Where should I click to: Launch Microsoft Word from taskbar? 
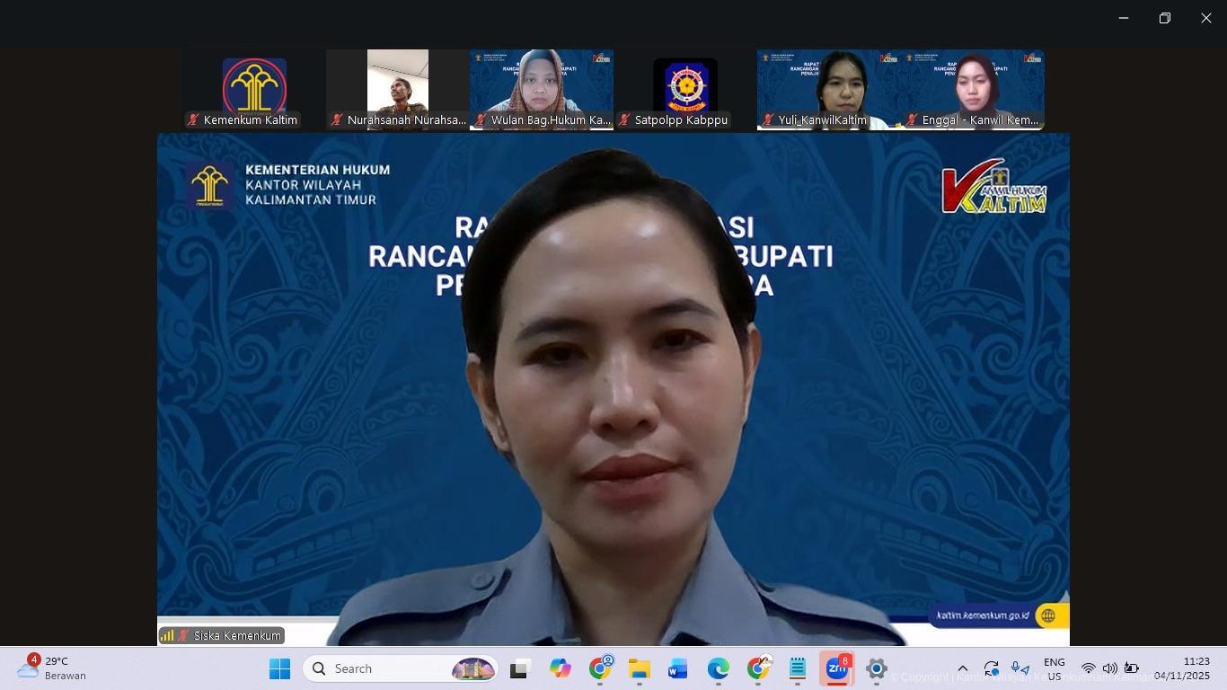pyautogui.click(x=678, y=669)
